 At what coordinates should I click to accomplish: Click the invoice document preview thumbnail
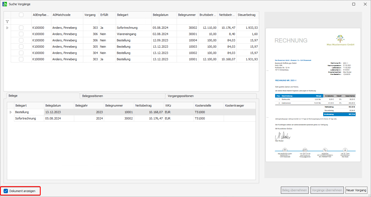pyautogui.click(x=313, y=95)
